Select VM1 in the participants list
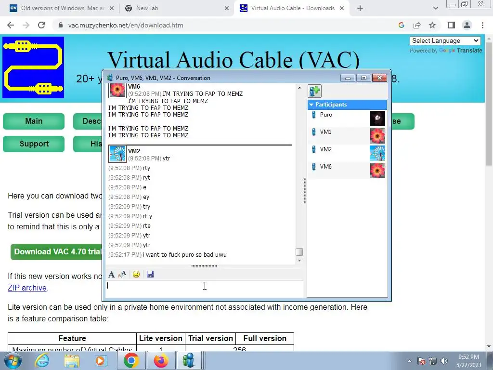 click(x=347, y=135)
